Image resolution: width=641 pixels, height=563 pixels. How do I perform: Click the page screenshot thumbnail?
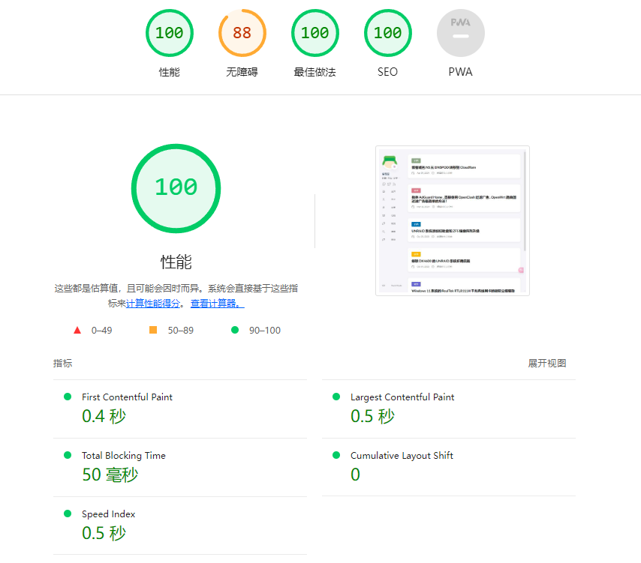(452, 220)
